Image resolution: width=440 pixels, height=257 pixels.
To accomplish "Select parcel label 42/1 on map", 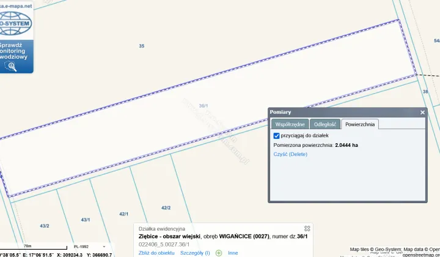I will click(123, 214).
